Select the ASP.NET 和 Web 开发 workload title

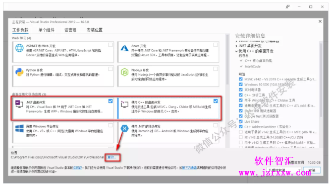(x=41, y=46)
